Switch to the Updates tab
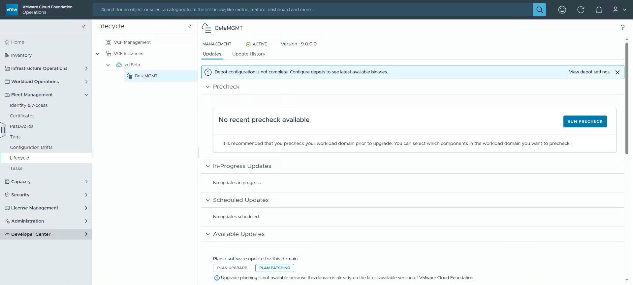 pos(212,54)
